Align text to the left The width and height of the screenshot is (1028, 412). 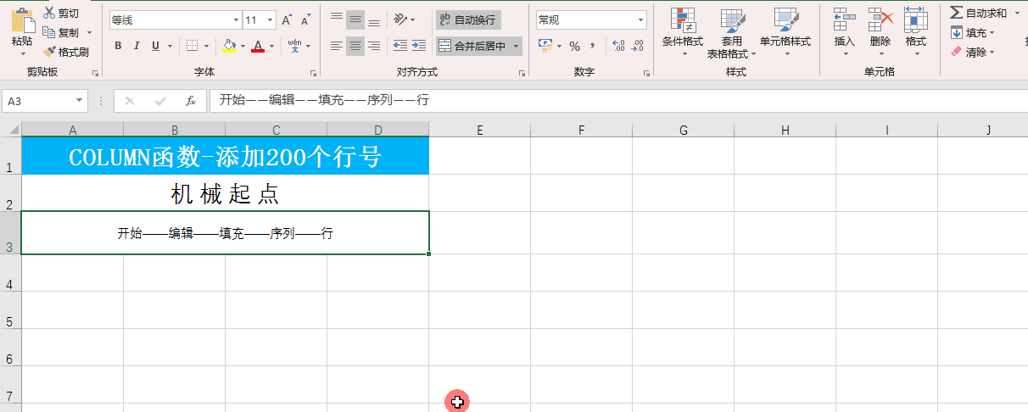tap(337, 46)
